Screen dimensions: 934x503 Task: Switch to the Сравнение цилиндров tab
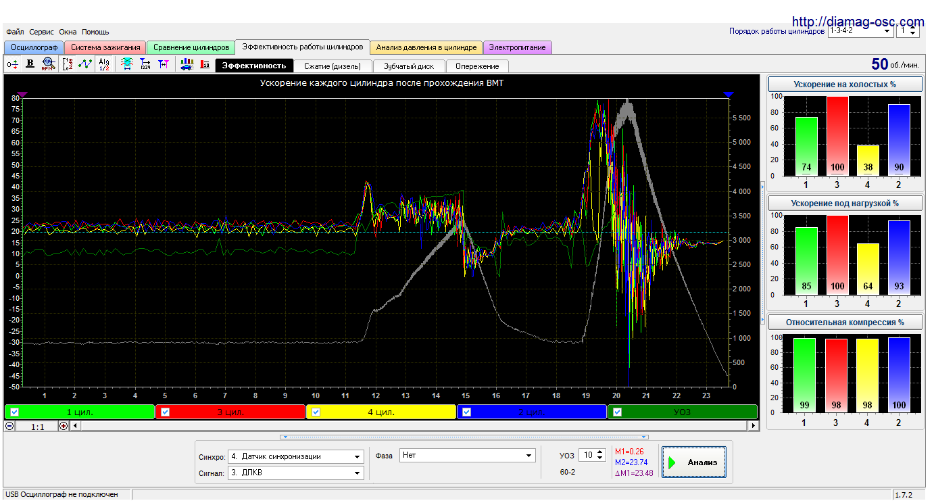pos(191,47)
